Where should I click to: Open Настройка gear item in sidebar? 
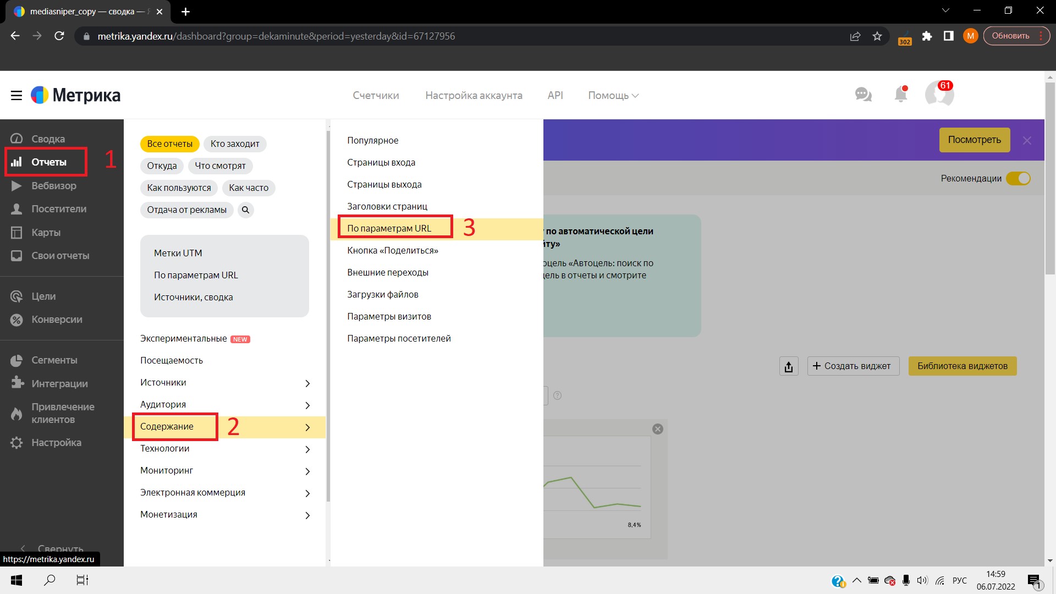coord(56,443)
